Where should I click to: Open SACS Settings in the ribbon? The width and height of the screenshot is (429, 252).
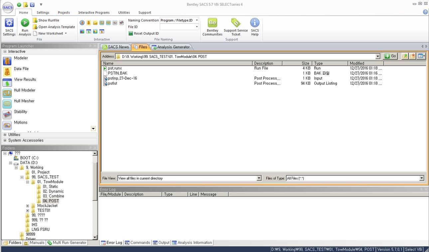tap(9, 27)
